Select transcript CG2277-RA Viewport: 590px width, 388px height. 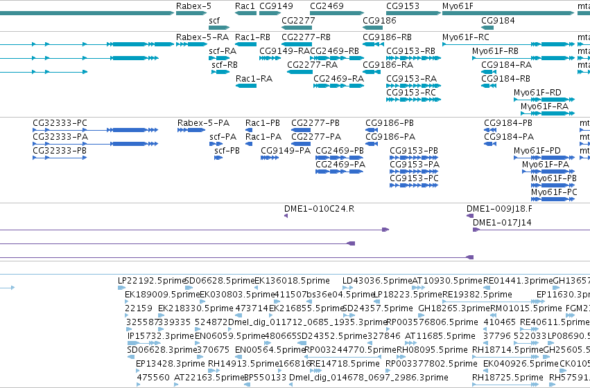pos(312,65)
